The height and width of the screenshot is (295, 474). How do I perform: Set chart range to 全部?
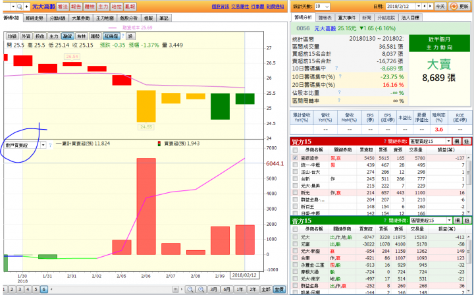tap(266, 289)
